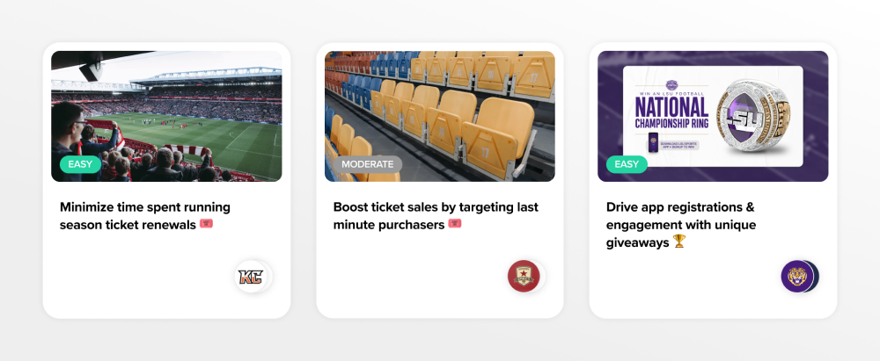Open the National Championship Ring banner
This screenshot has height=361, width=880.
[x=713, y=116]
